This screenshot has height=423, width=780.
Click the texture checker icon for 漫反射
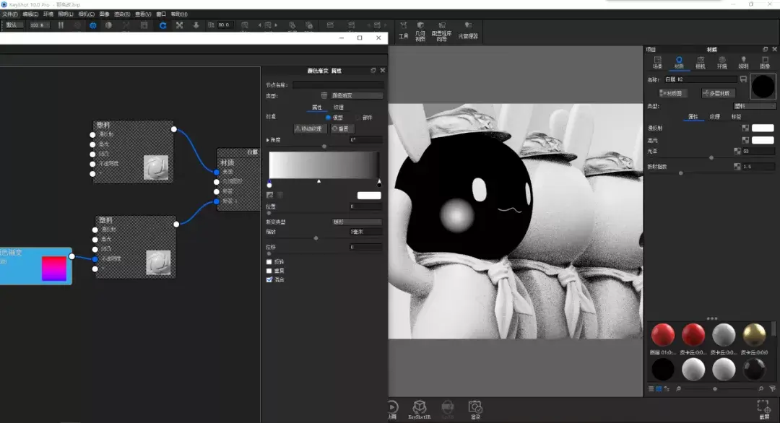745,128
